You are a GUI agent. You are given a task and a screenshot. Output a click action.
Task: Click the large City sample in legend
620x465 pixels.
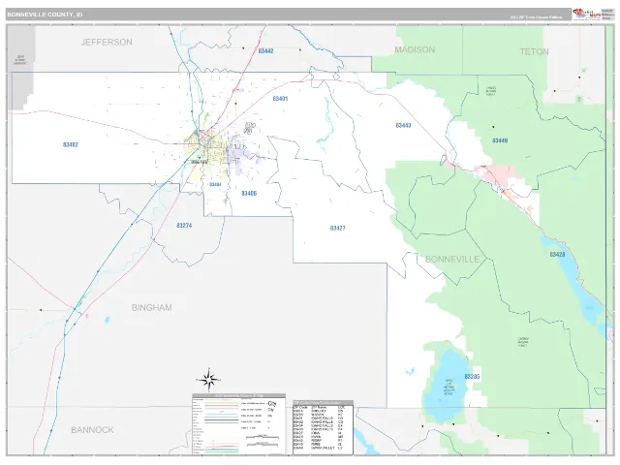[x=271, y=404]
